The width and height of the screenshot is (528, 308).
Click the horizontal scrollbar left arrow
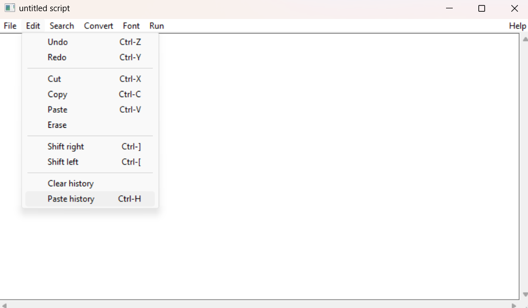point(4,306)
